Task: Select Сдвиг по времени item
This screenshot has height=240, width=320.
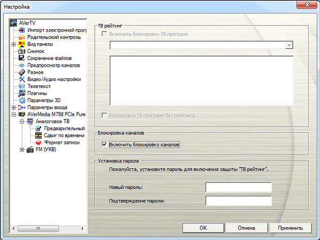Action: [64, 135]
